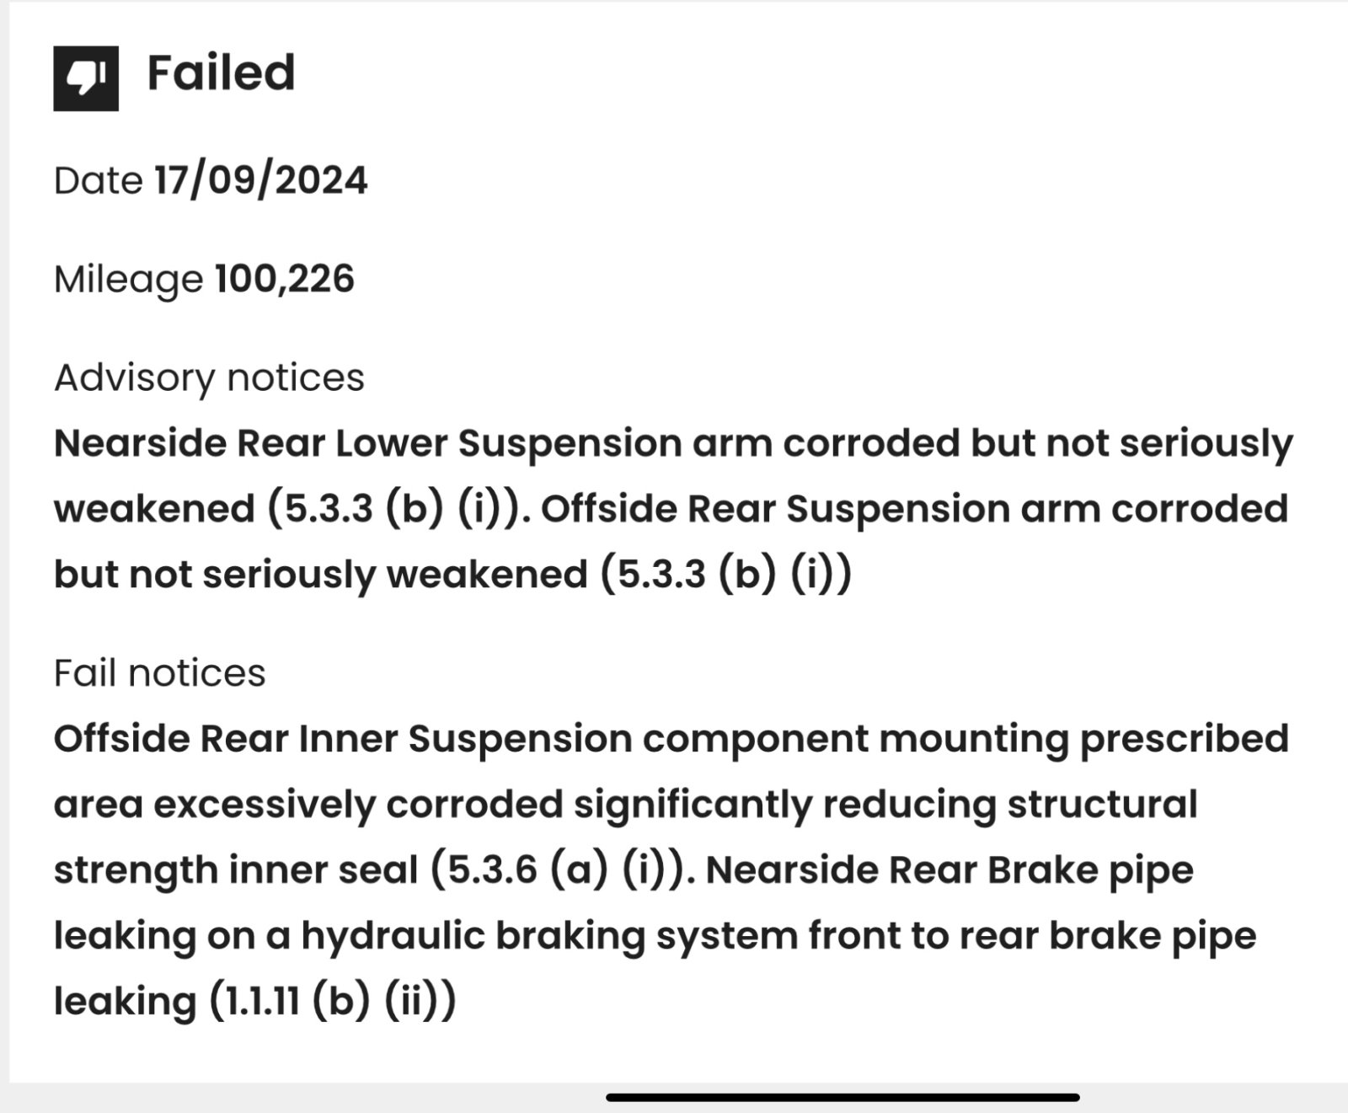Tap the thumbs-down Failed icon
Screen dimensions: 1348x1113
click(86, 78)
